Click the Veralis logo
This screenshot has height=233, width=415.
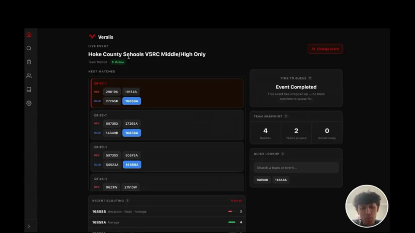click(101, 37)
